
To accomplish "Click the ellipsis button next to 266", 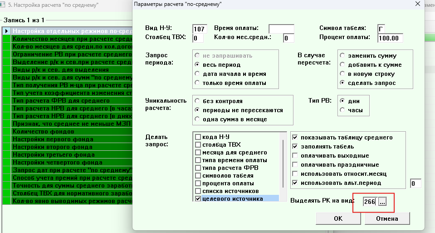I will [x=382, y=202].
